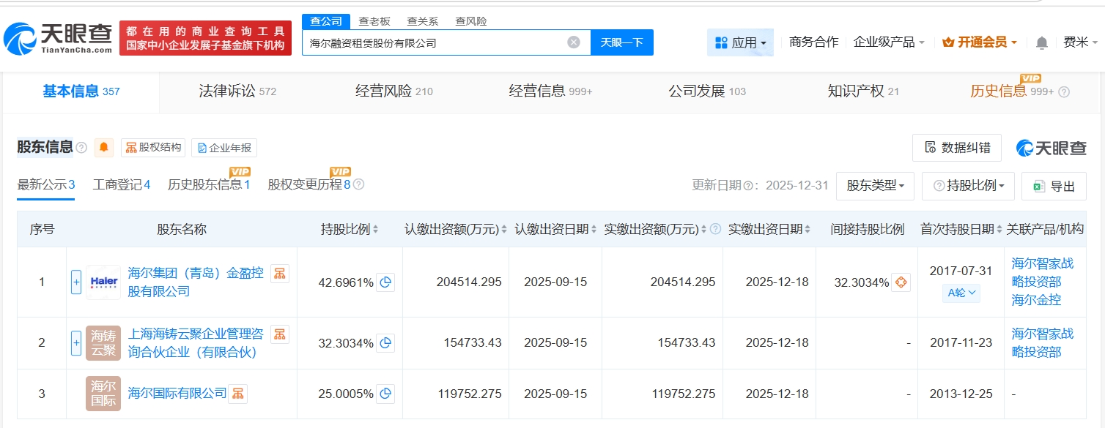The height and width of the screenshot is (428, 1105).
Task: Open 海尔国际有限公司 shareholder link
Action: 177,394
